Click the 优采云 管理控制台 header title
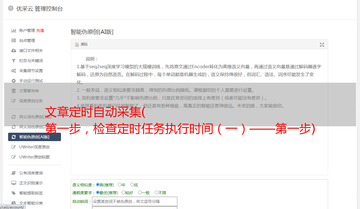The width and height of the screenshot is (360, 209). pyautogui.click(x=39, y=9)
